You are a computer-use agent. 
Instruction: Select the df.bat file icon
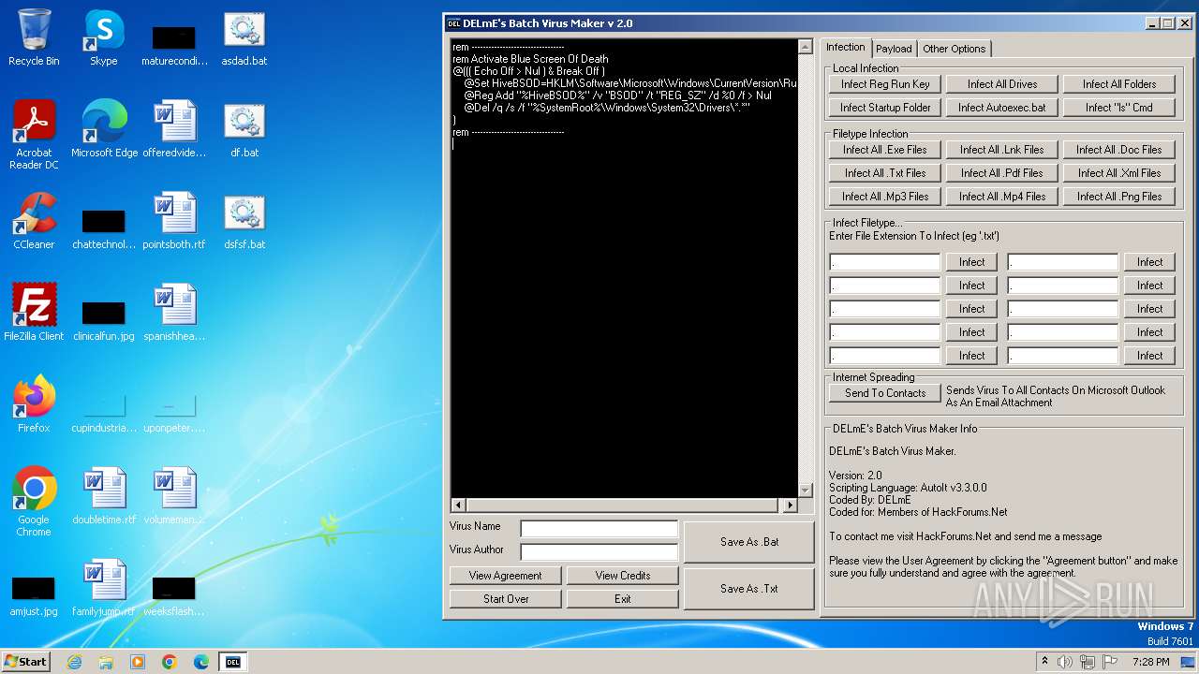pyautogui.click(x=244, y=130)
